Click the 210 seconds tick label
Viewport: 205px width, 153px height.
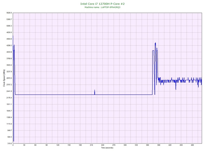coord(91,145)
